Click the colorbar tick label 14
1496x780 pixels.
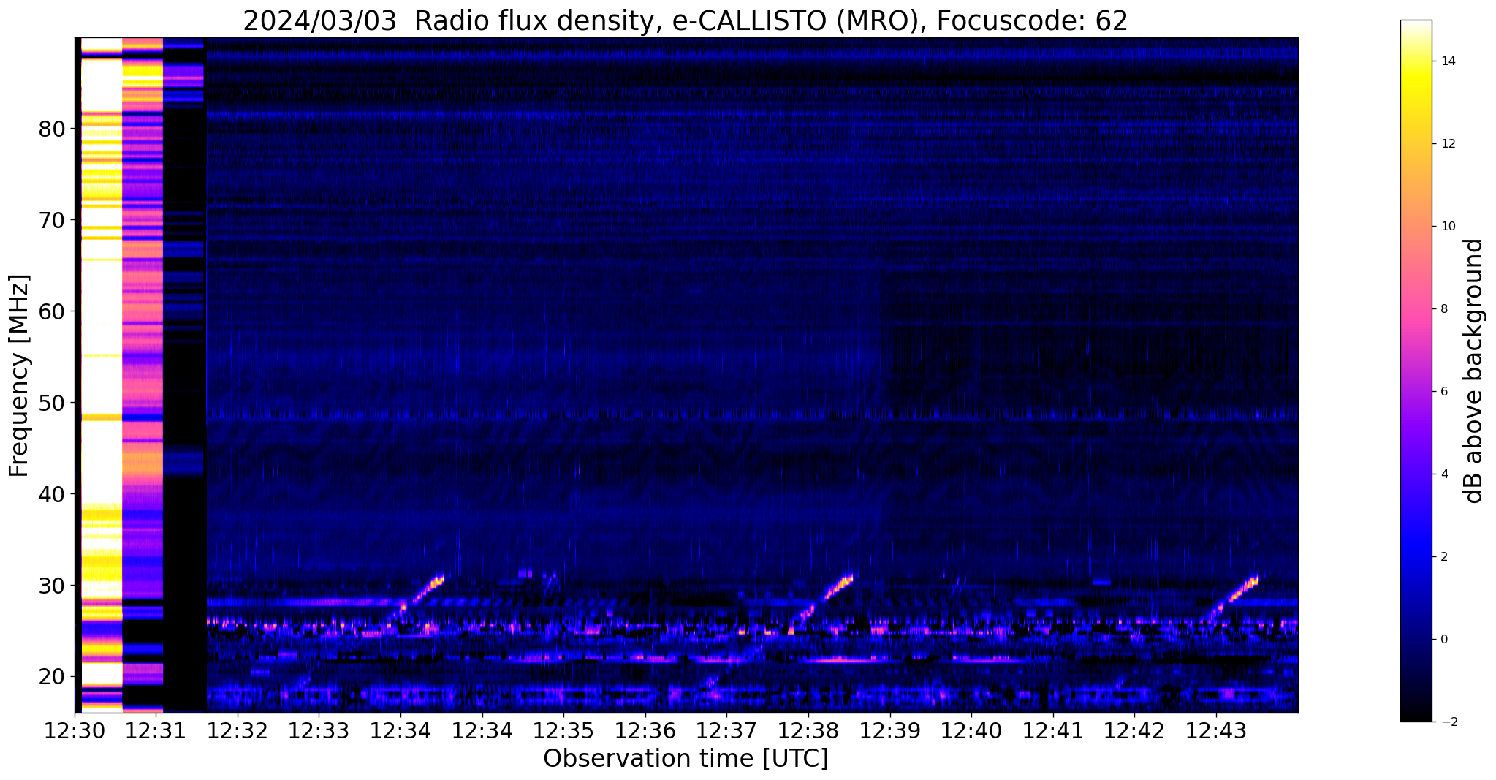[1448, 61]
